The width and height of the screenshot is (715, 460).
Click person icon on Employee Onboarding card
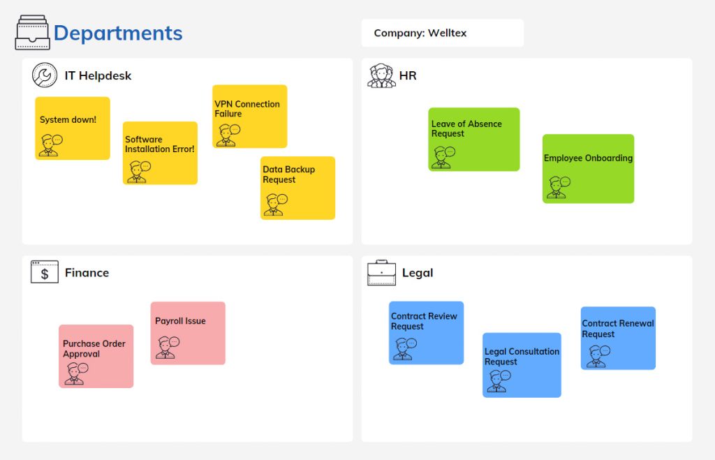(559, 188)
